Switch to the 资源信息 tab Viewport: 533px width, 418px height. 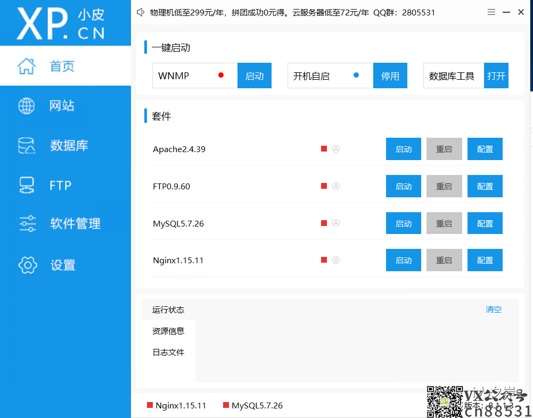[x=168, y=331]
